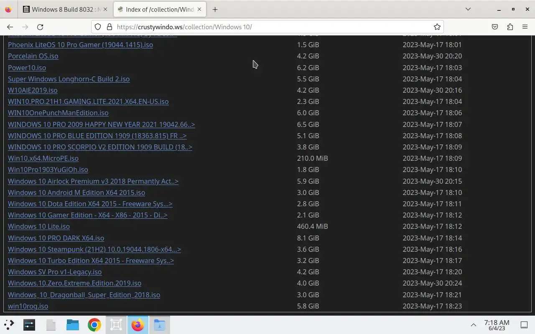Download Windows 10 Android M Edition X64 2015.iso
Screen dimensions: 535x334
[x=76, y=192]
